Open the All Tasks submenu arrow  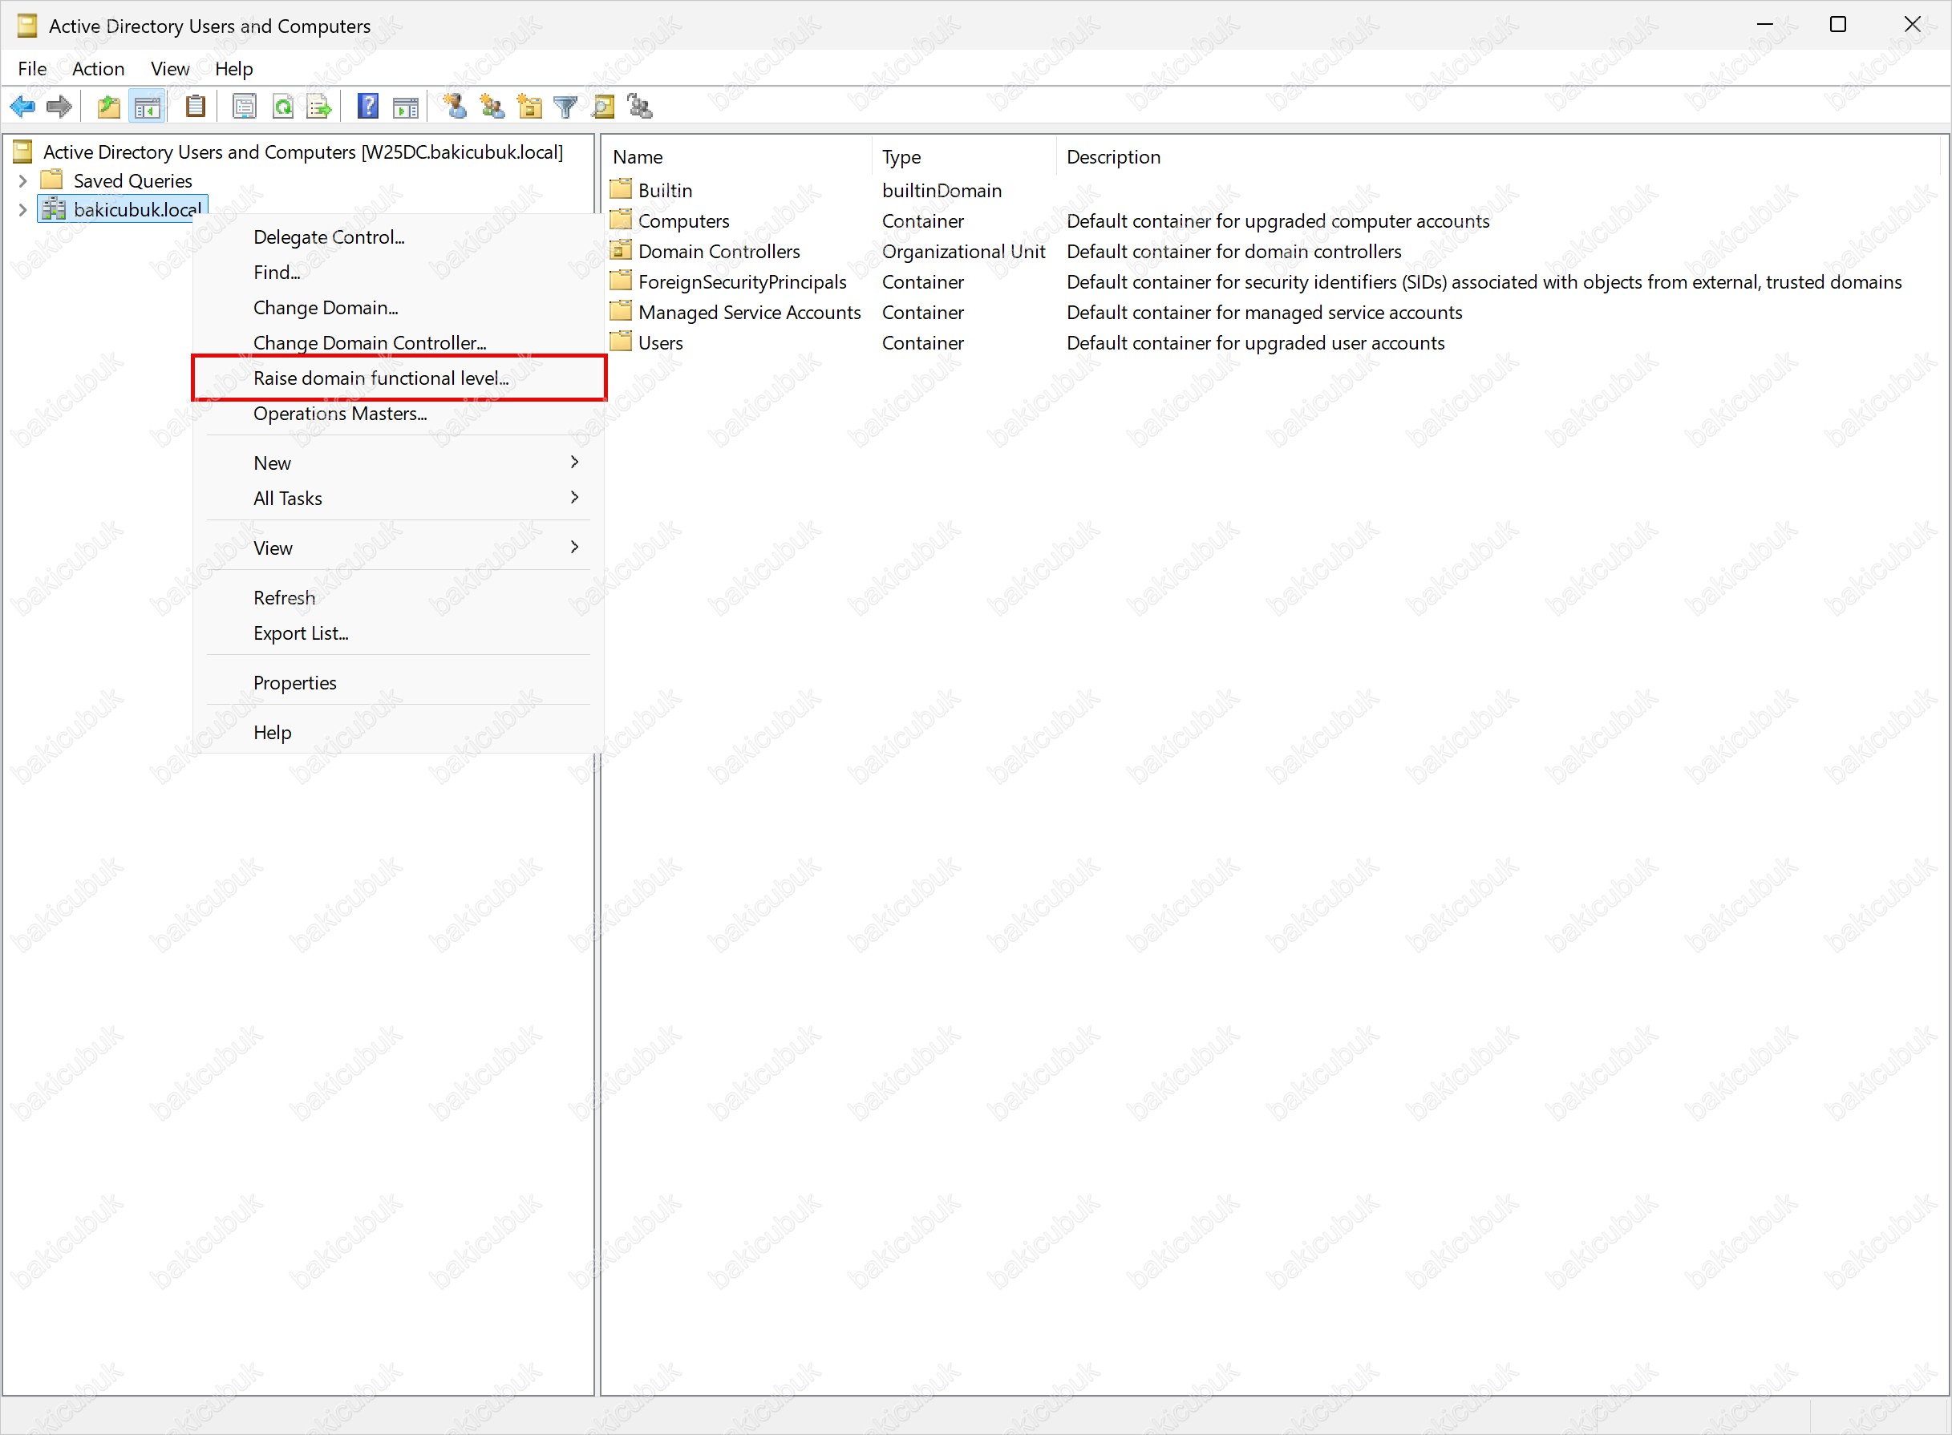(x=574, y=497)
